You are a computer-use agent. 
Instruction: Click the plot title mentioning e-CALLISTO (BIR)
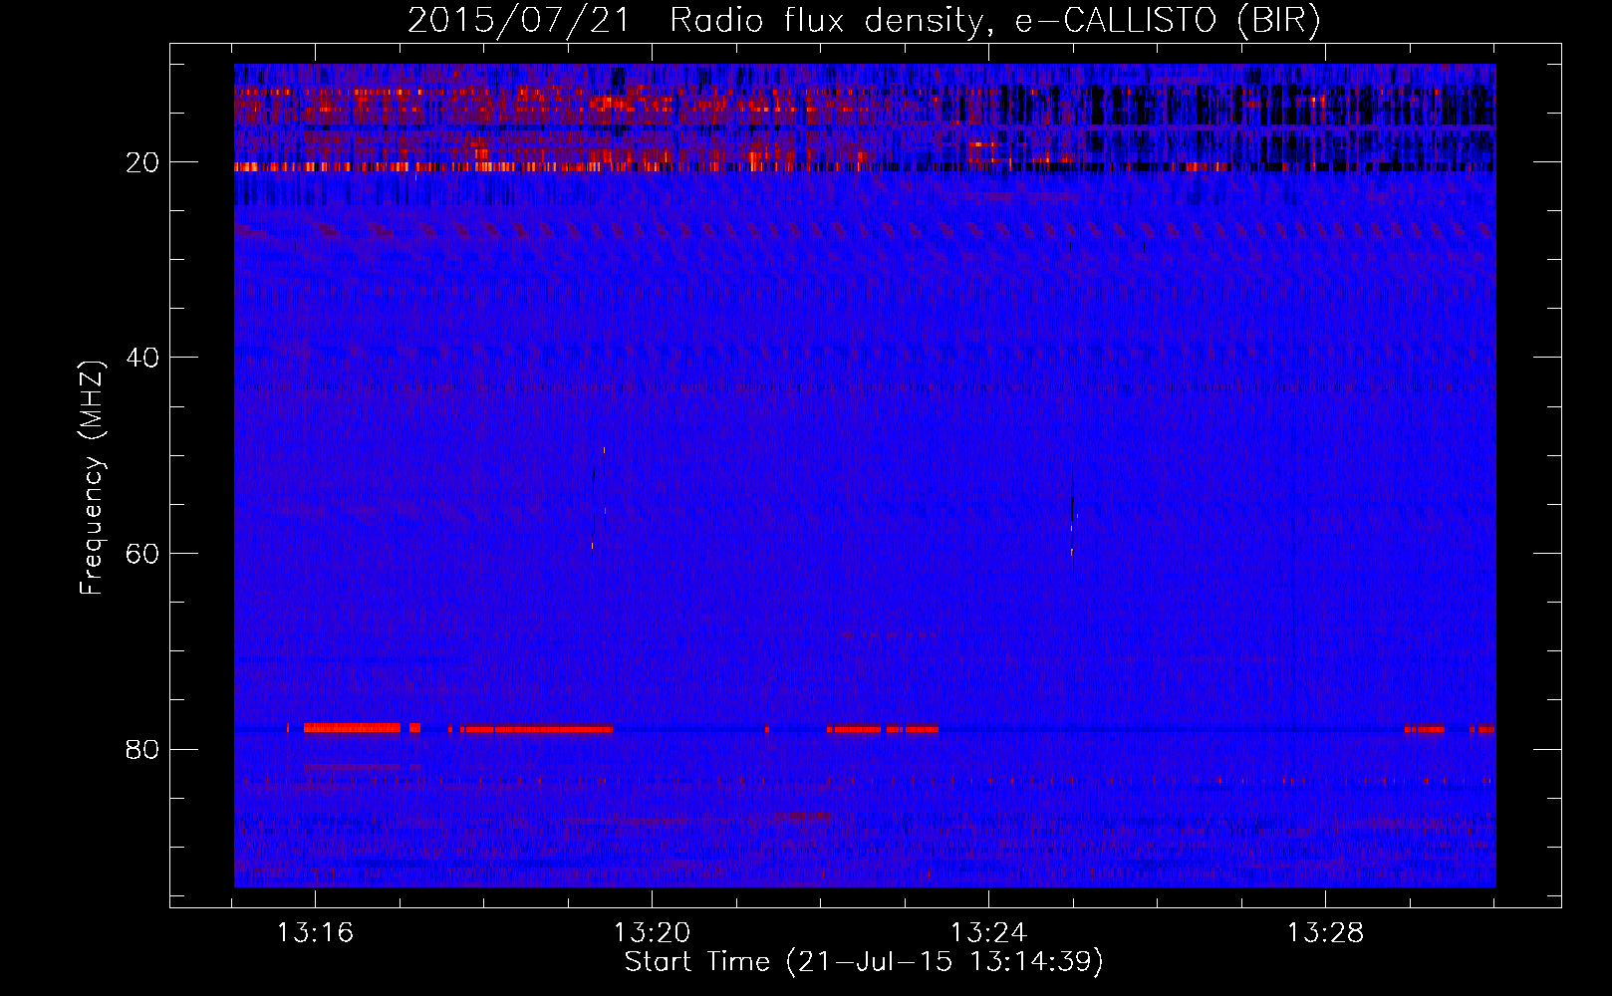[865, 20]
